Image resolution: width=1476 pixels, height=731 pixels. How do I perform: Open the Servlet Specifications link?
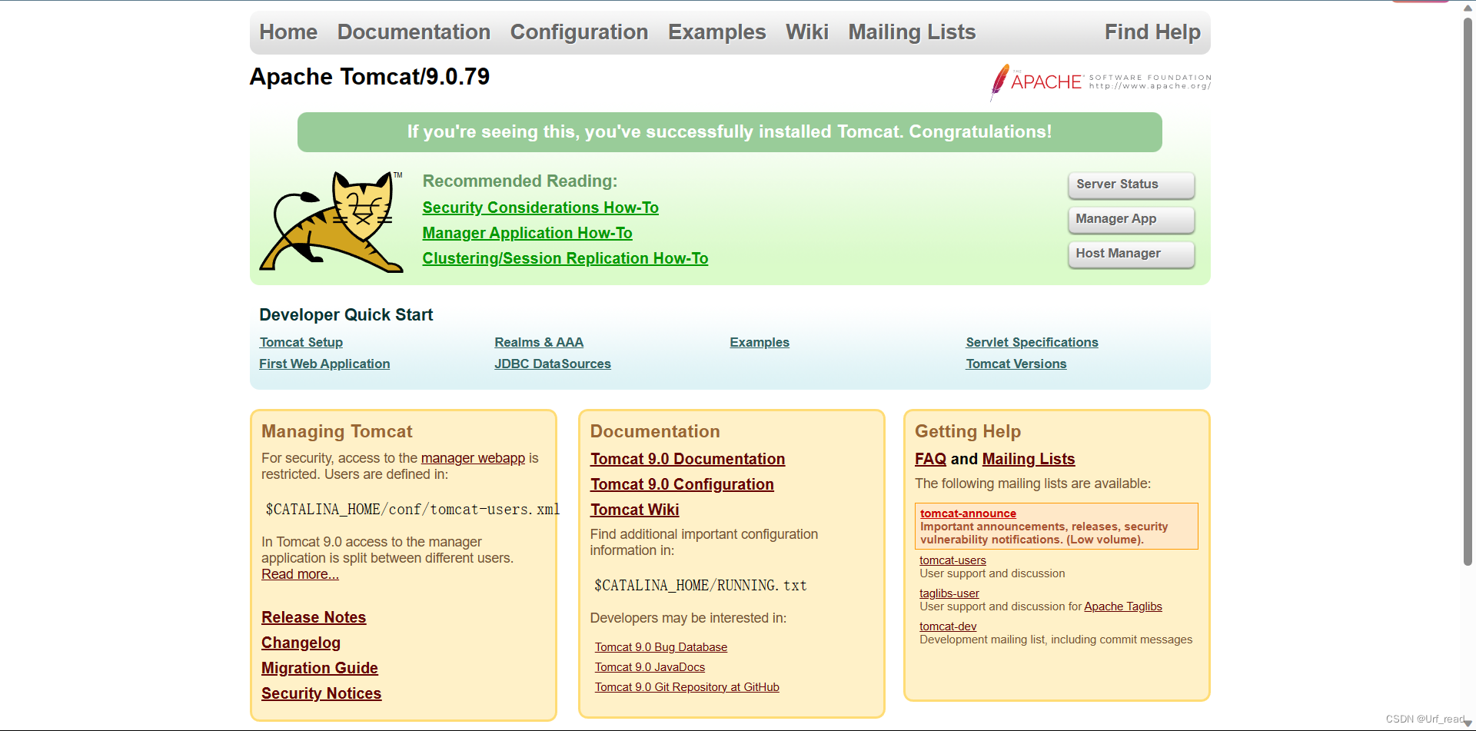coord(1032,342)
